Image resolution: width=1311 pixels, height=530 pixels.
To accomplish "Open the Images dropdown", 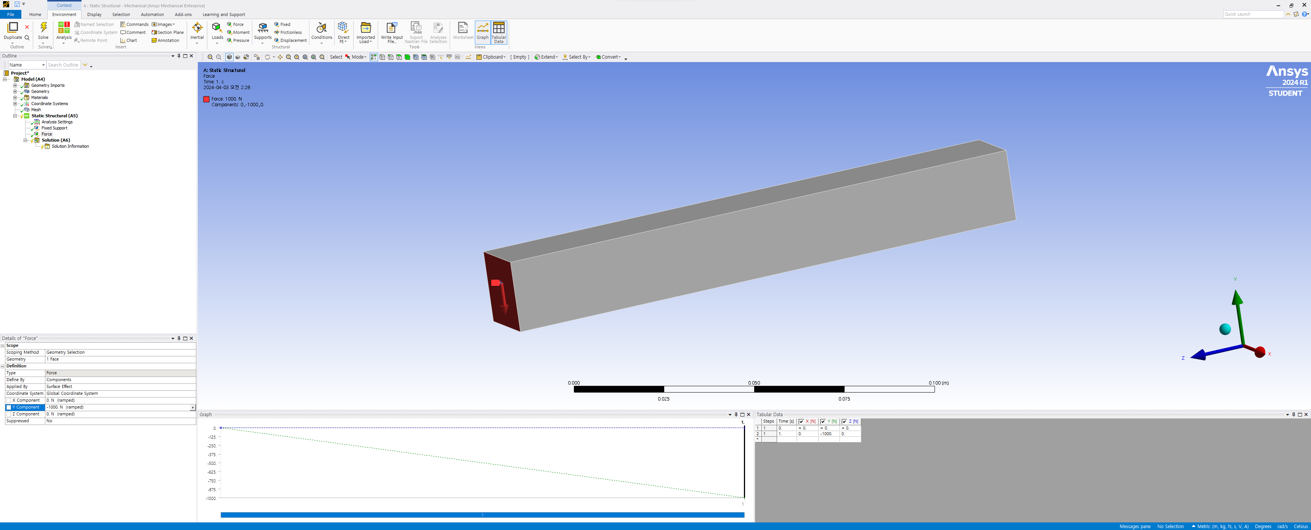I will [163, 24].
